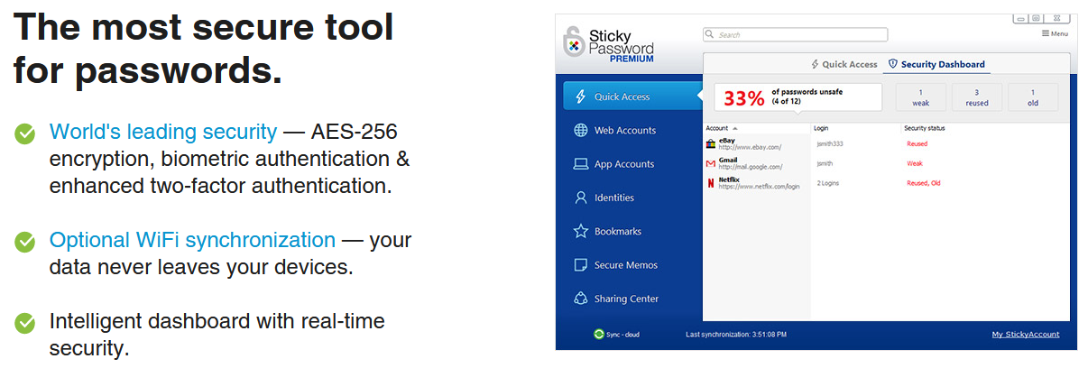1088x368 pixels.
Task: Click the green cloud sync icon
Action: (599, 335)
